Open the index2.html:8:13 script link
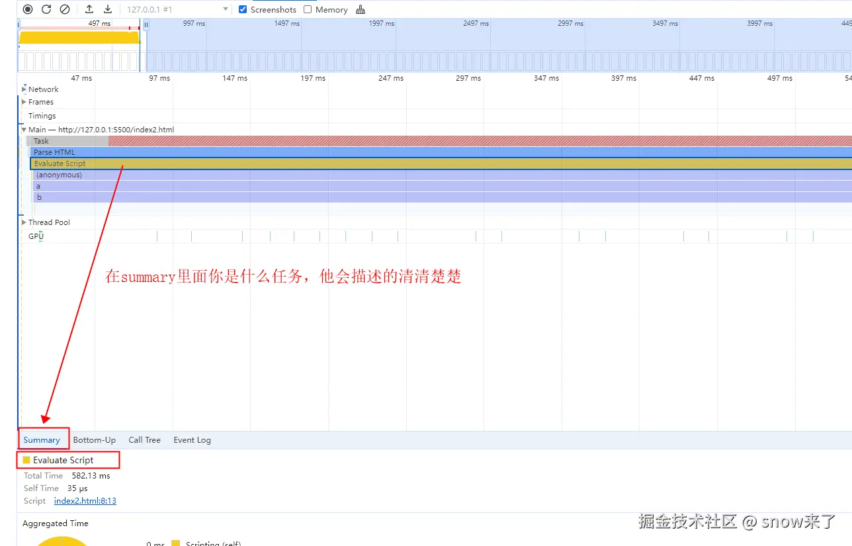Viewport: 852px width, 546px height. click(85, 501)
